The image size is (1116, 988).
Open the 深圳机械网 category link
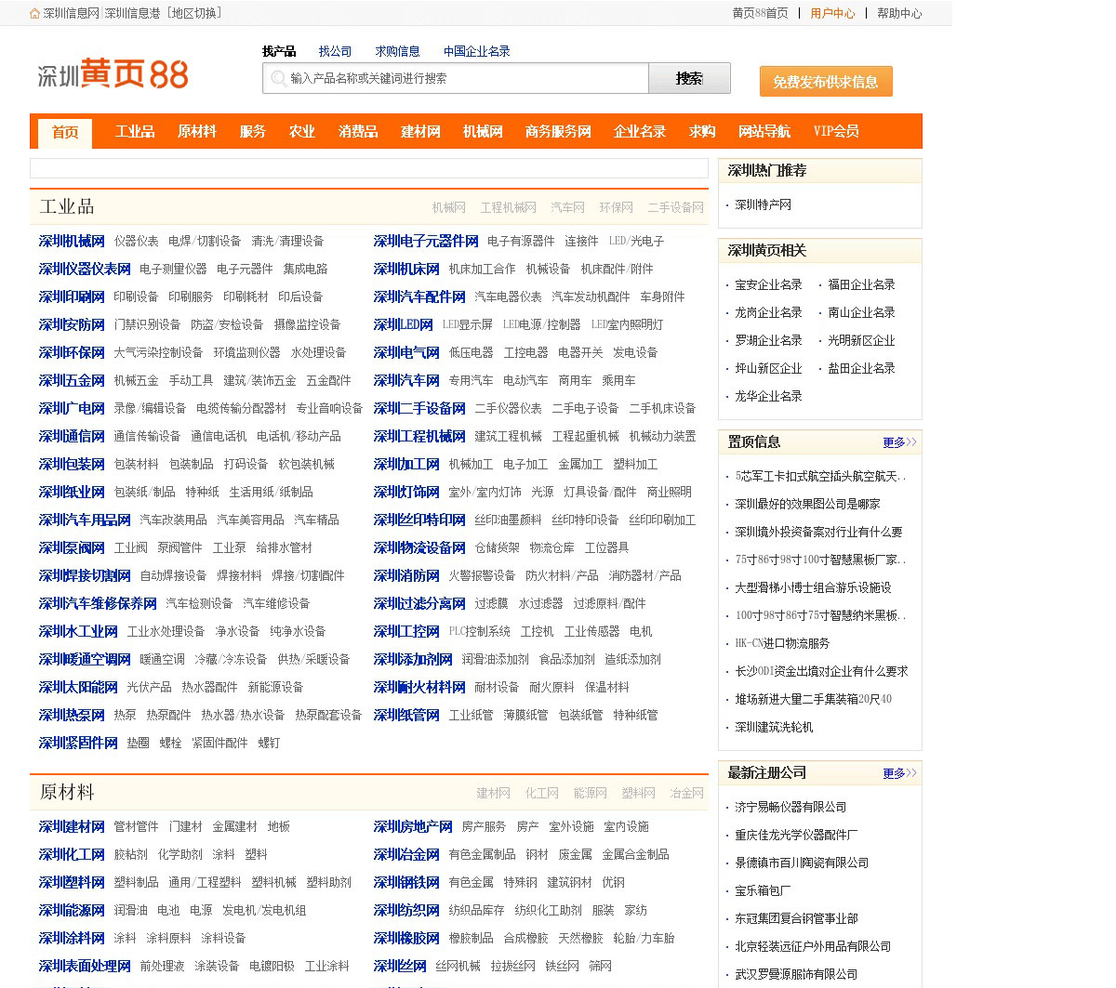point(72,242)
